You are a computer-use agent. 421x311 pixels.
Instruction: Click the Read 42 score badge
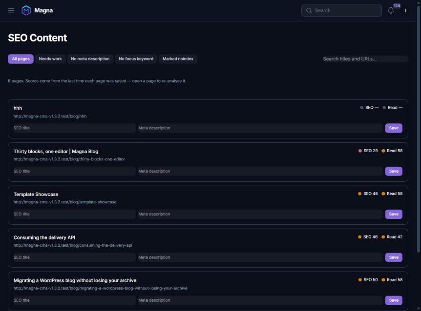click(x=392, y=237)
